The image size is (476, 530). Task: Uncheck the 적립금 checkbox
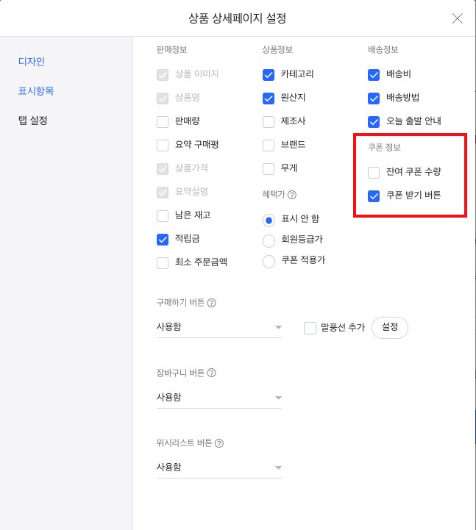(x=163, y=239)
